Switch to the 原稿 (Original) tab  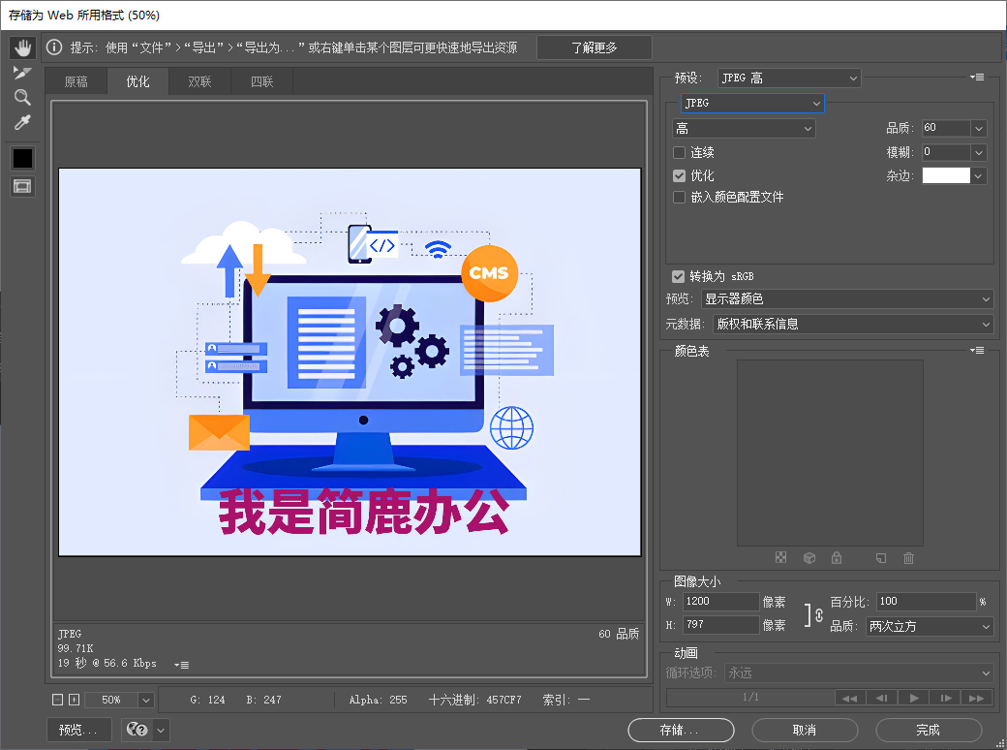pos(76,81)
